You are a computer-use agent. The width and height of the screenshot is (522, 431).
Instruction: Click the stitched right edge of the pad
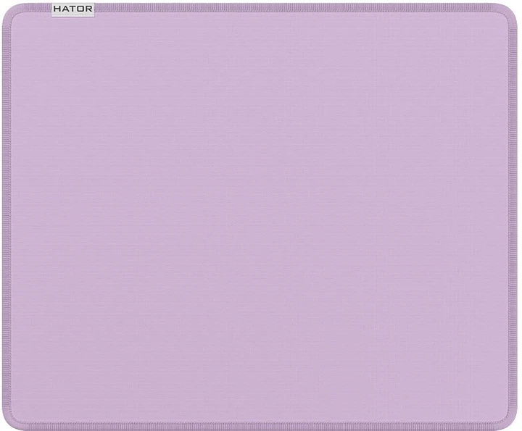(516, 217)
